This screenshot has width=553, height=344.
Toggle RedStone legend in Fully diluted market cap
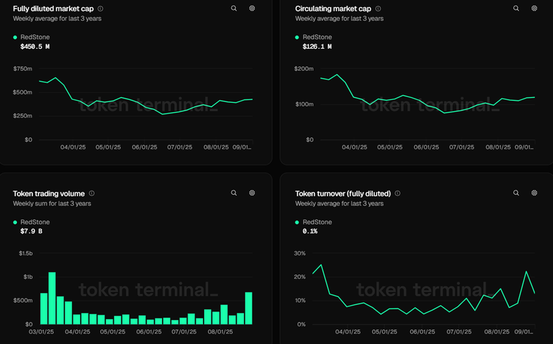[34, 38]
